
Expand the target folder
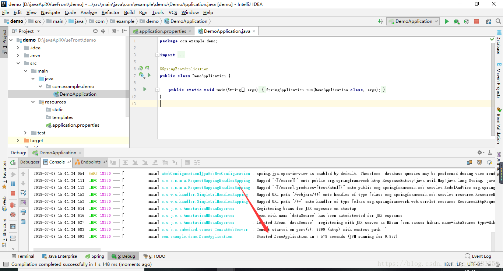(x=18, y=141)
